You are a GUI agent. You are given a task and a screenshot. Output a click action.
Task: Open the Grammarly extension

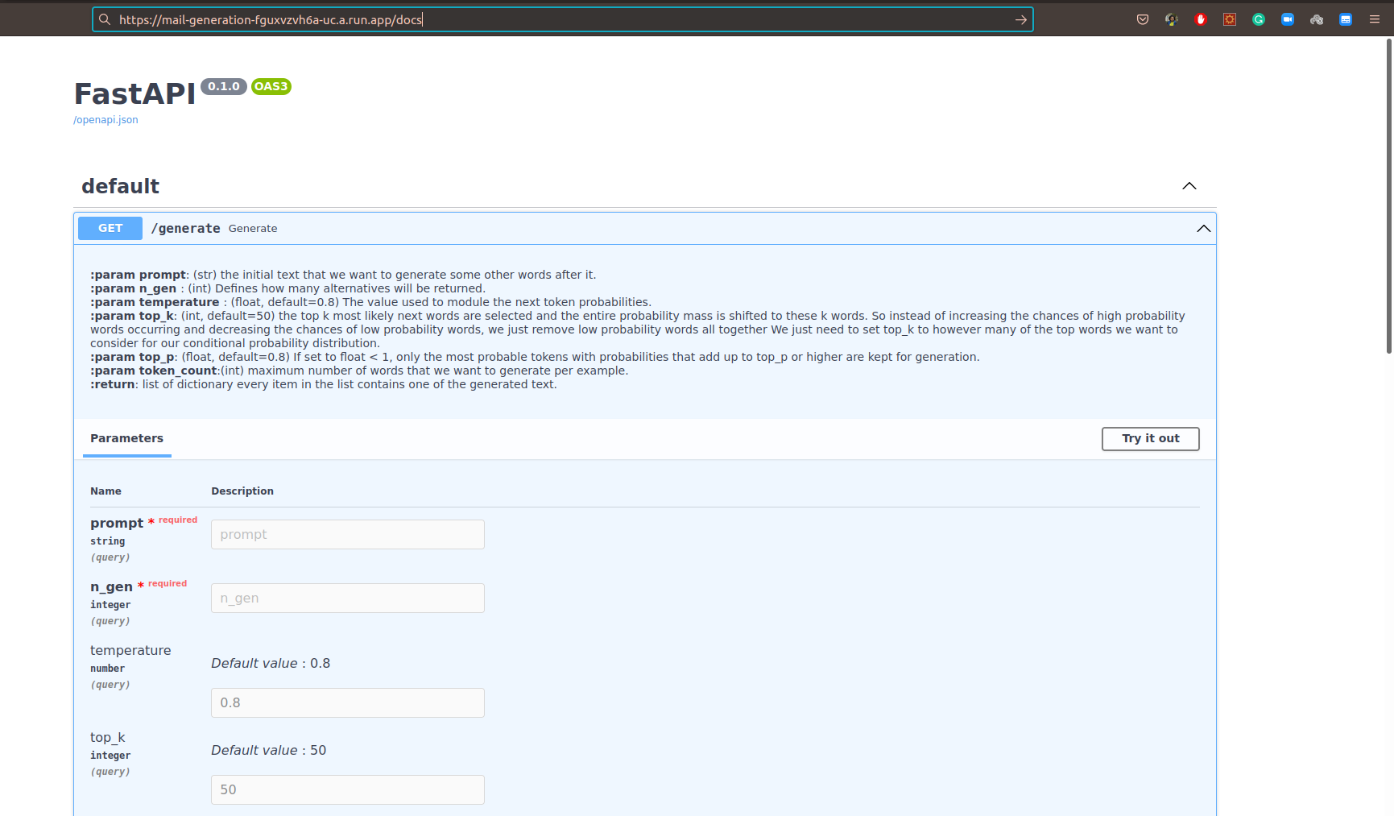(x=1259, y=19)
